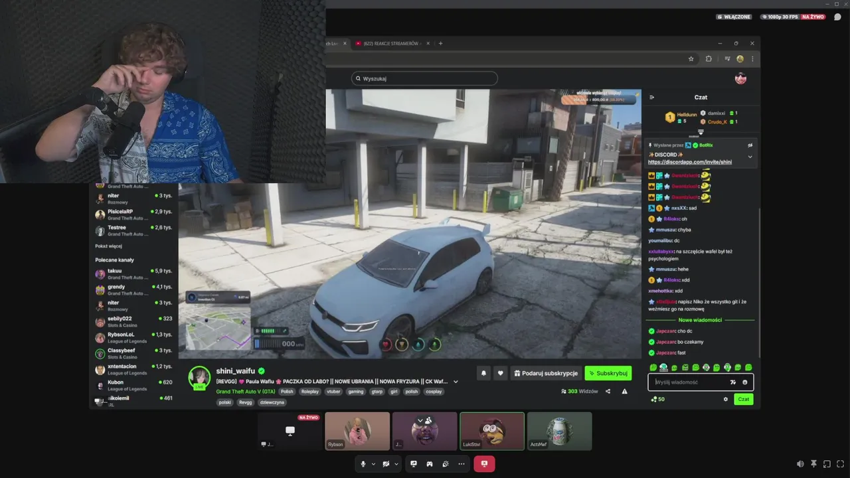The image size is (850, 478).
Task: Open the discordapp.com invite link
Action: point(690,162)
